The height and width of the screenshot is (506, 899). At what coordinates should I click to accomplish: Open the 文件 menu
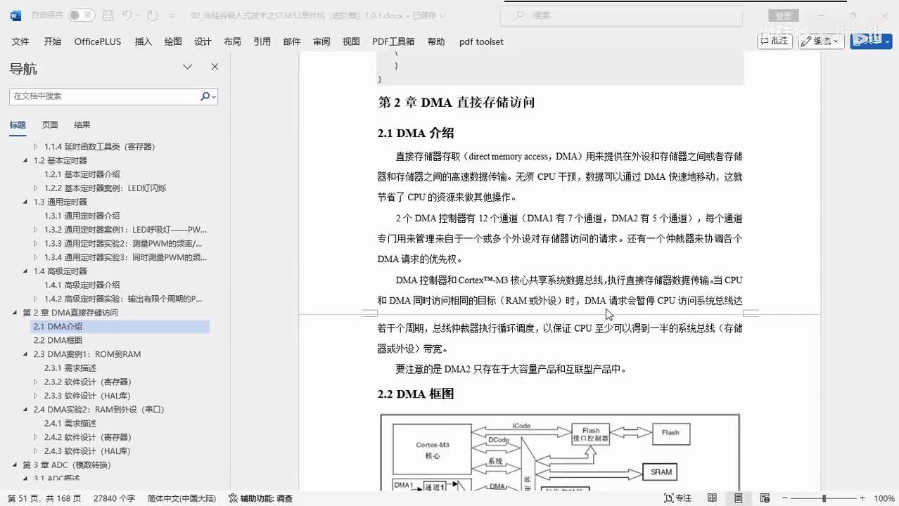point(20,41)
